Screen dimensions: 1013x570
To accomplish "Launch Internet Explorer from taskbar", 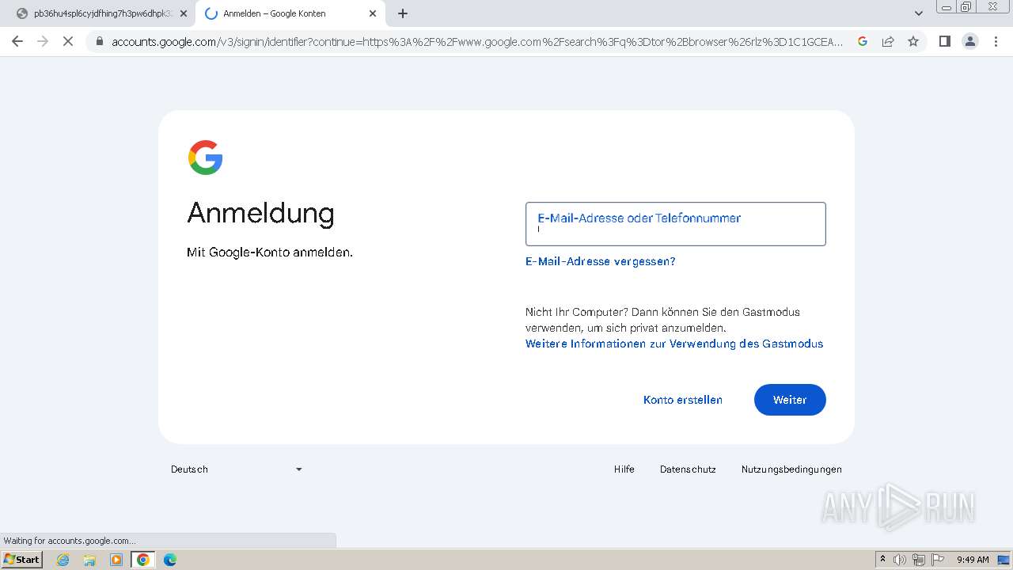I will [x=63, y=560].
